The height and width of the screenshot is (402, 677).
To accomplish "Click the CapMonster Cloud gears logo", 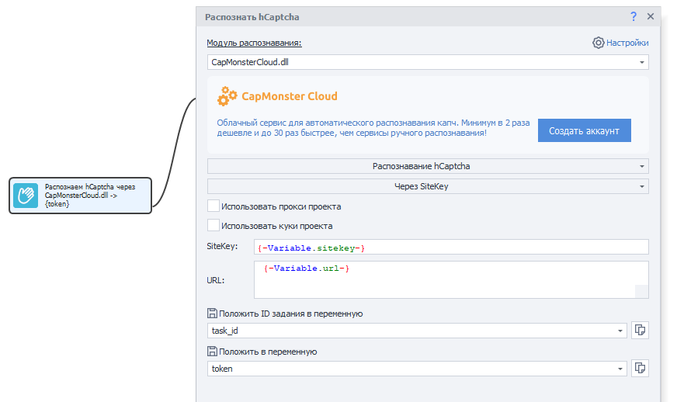I will (x=227, y=96).
